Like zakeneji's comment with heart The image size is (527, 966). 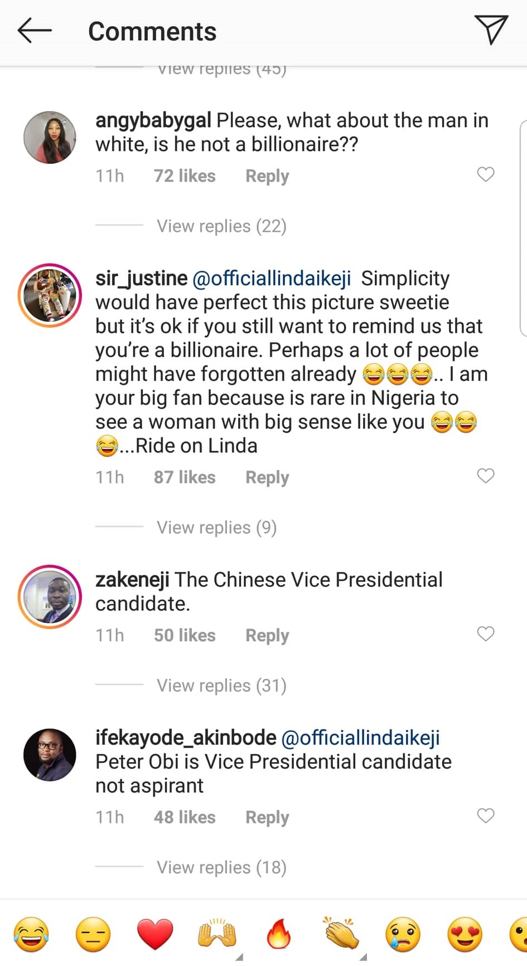[x=486, y=634]
